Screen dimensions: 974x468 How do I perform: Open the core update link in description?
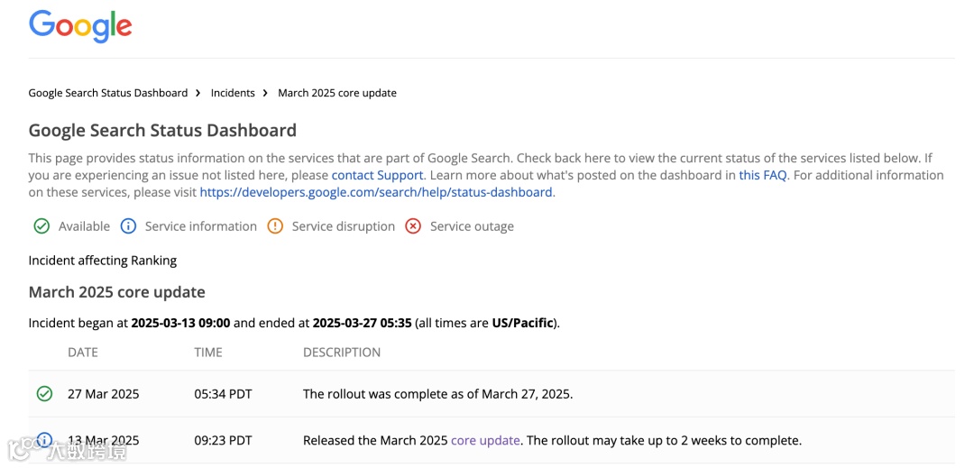[485, 441]
